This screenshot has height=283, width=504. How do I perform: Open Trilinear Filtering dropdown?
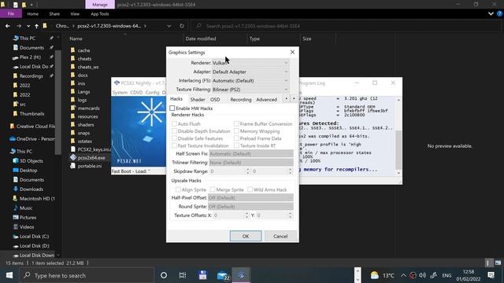251,163
